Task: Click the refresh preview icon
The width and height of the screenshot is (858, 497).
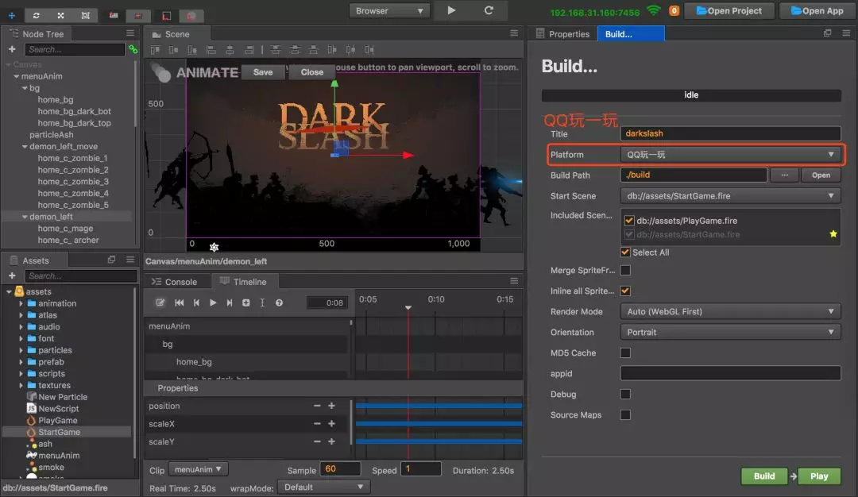Action: [489, 10]
